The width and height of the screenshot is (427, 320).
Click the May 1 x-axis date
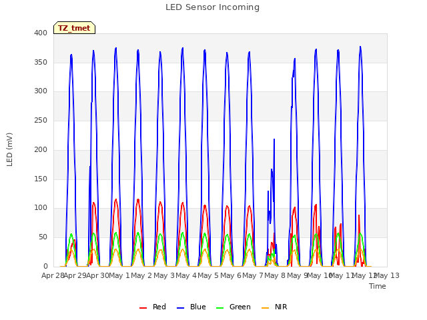point(119,275)
